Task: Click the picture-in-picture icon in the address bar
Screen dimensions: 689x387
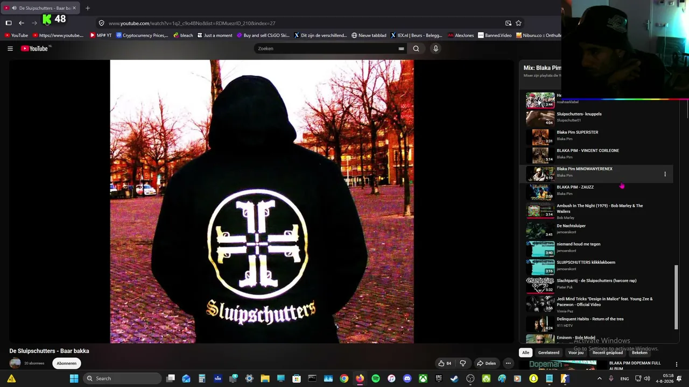Action: point(508,23)
